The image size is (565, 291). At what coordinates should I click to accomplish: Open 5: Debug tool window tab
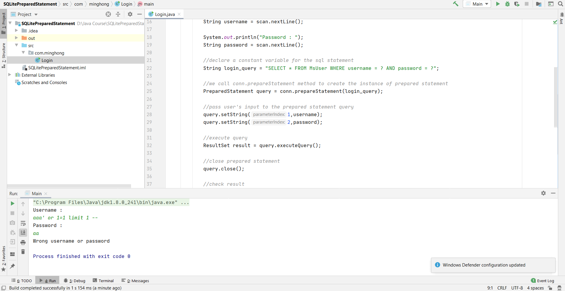75,281
